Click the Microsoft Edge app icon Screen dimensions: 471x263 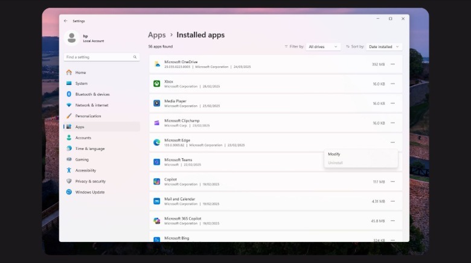tap(157, 143)
